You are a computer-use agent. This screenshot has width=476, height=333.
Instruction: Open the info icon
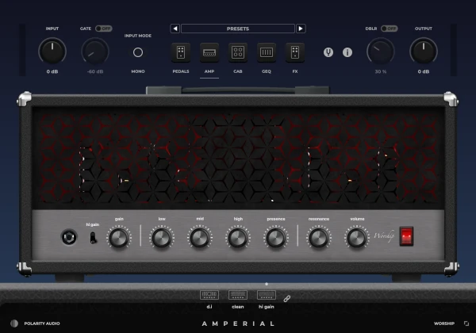[x=347, y=52]
